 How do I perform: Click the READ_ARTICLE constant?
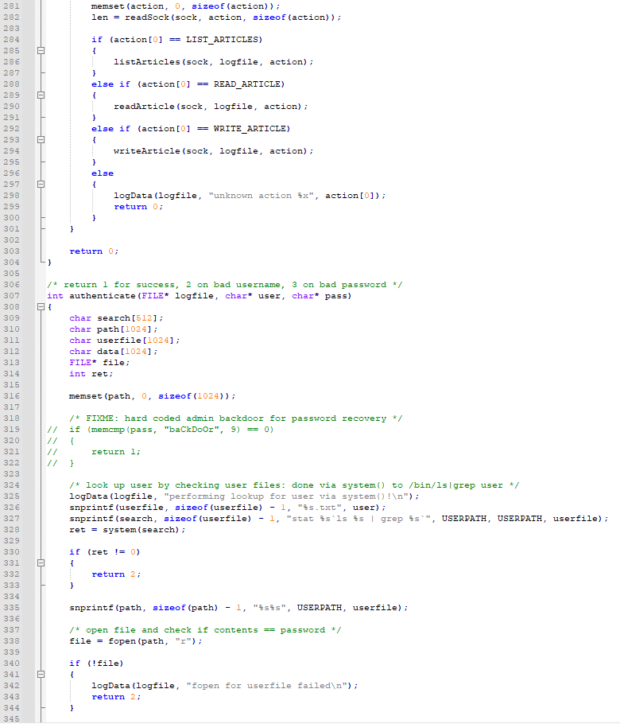[246, 84]
